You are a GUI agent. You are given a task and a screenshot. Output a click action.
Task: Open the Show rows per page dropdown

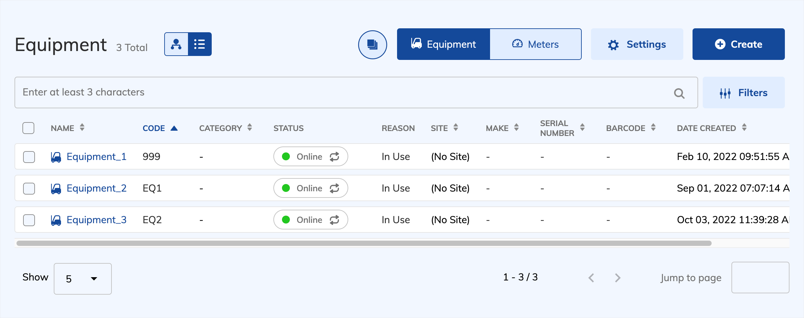coord(82,278)
